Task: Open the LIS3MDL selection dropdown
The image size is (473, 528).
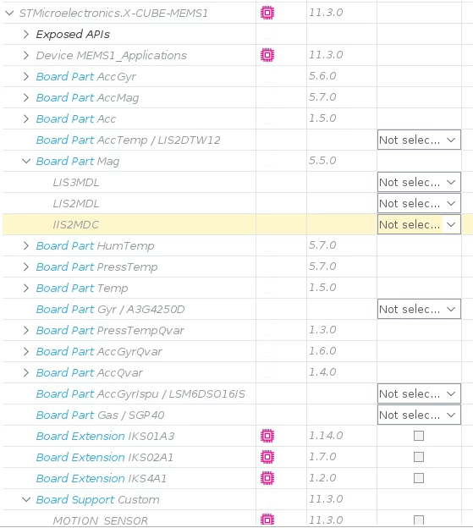Action: tap(419, 182)
